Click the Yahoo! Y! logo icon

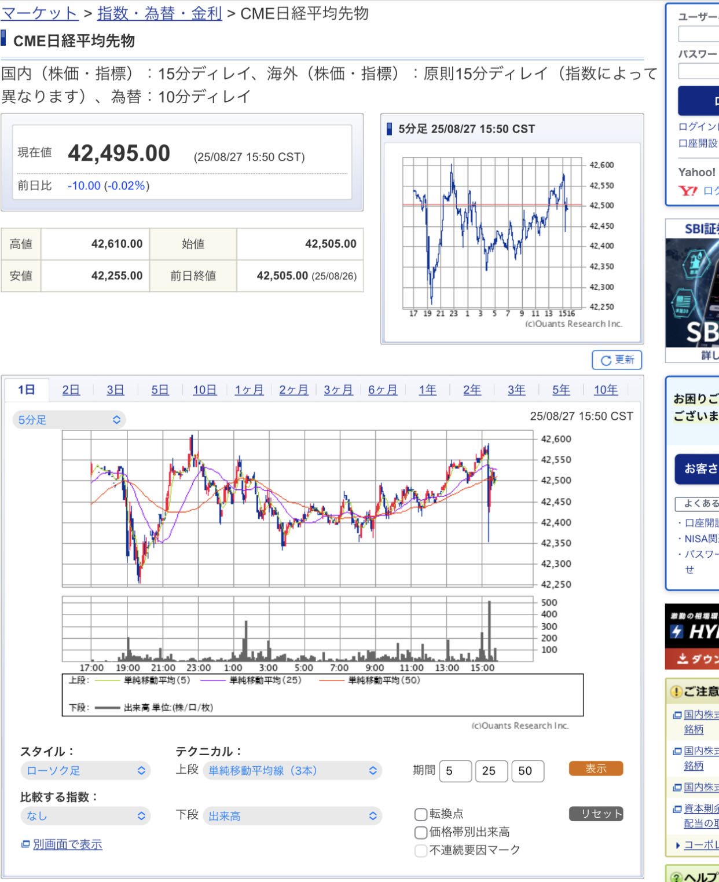click(x=688, y=191)
